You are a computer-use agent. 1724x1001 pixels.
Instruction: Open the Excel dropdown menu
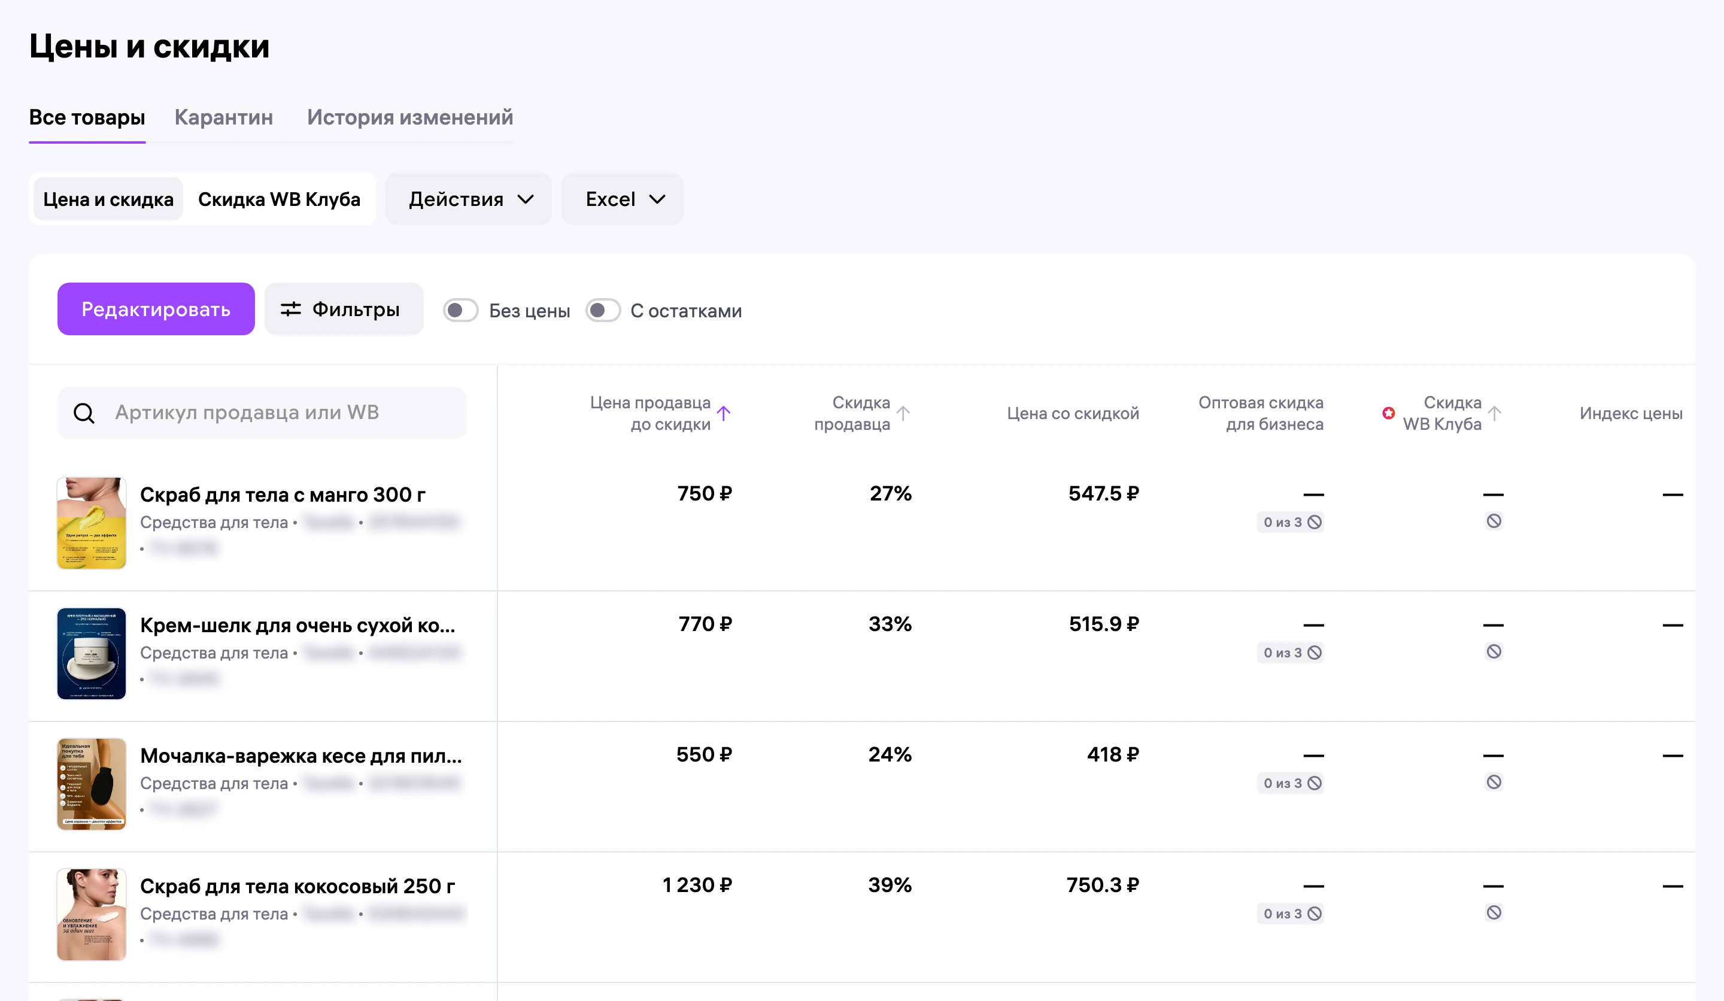[623, 199]
